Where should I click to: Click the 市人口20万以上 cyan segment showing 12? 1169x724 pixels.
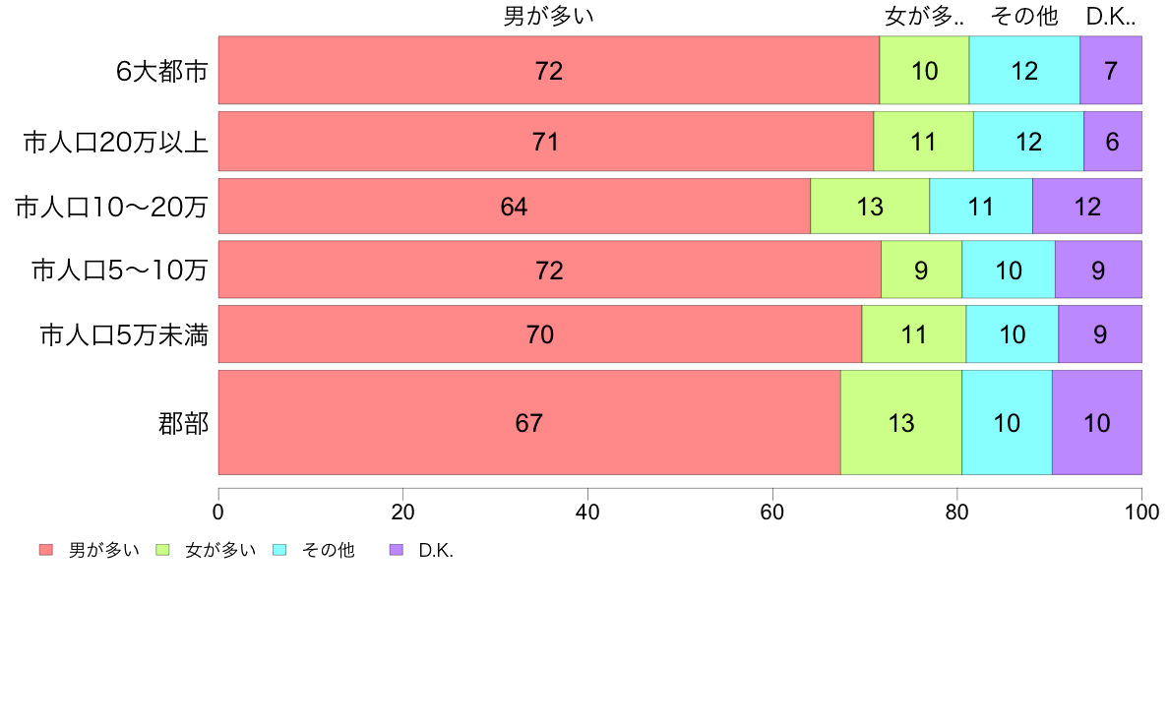1029,141
